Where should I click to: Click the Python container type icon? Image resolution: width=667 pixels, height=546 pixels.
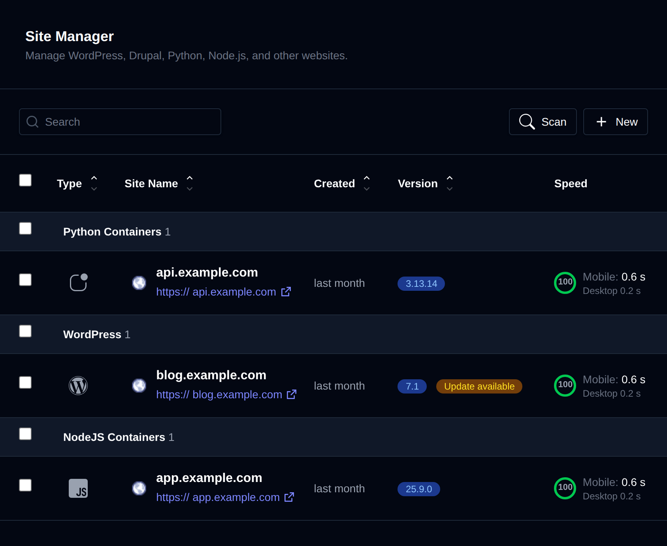78,282
